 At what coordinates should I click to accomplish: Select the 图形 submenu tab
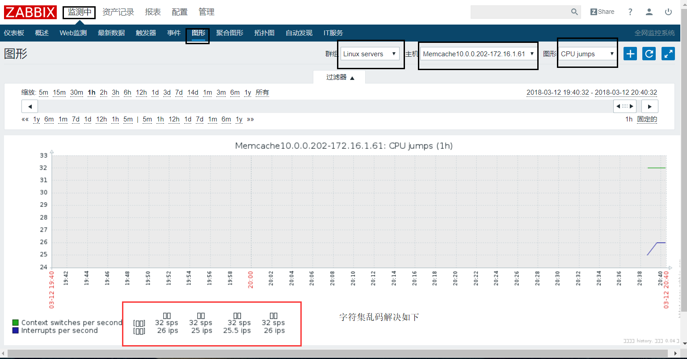pyautogui.click(x=198, y=33)
